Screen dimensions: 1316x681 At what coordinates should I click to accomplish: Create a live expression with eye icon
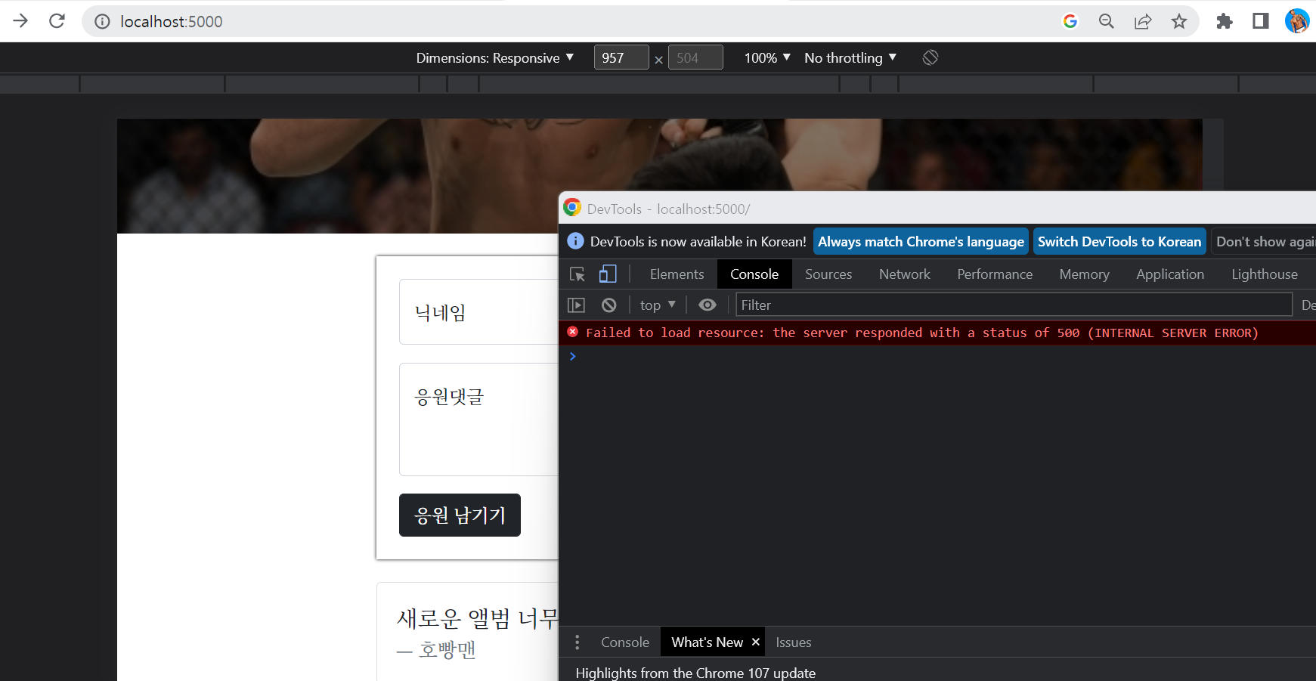pos(708,305)
